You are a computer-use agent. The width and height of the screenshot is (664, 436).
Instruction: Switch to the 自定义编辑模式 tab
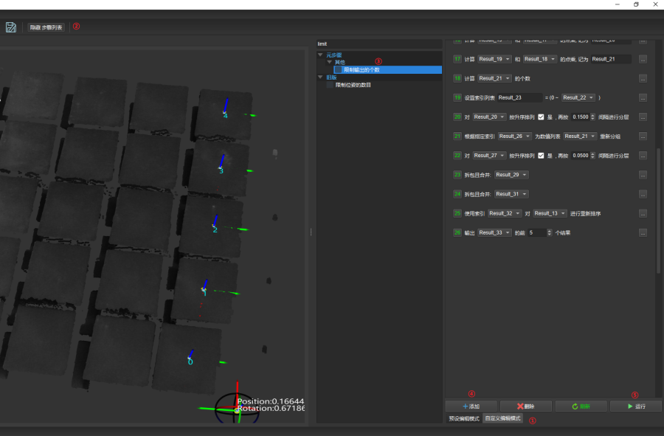[x=502, y=419]
